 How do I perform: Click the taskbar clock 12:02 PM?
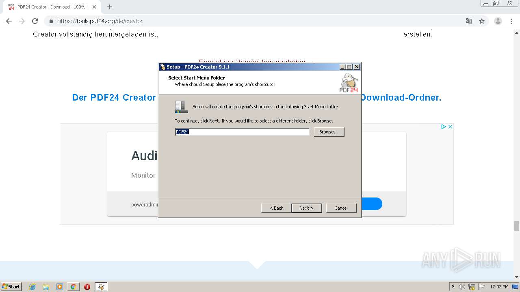(x=499, y=287)
